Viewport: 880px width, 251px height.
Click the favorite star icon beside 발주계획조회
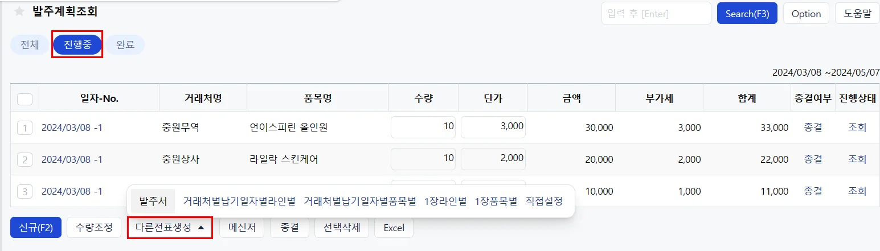coord(19,12)
